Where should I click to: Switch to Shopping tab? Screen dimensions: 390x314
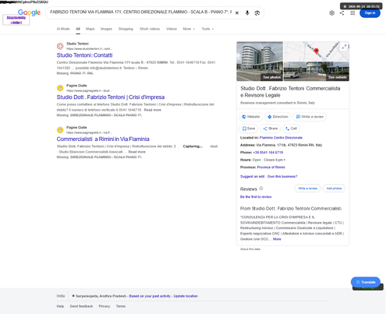[x=126, y=29]
